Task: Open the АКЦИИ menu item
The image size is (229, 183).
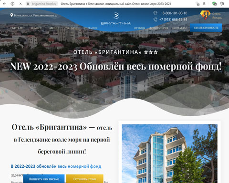Action: [x=54, y=28]
